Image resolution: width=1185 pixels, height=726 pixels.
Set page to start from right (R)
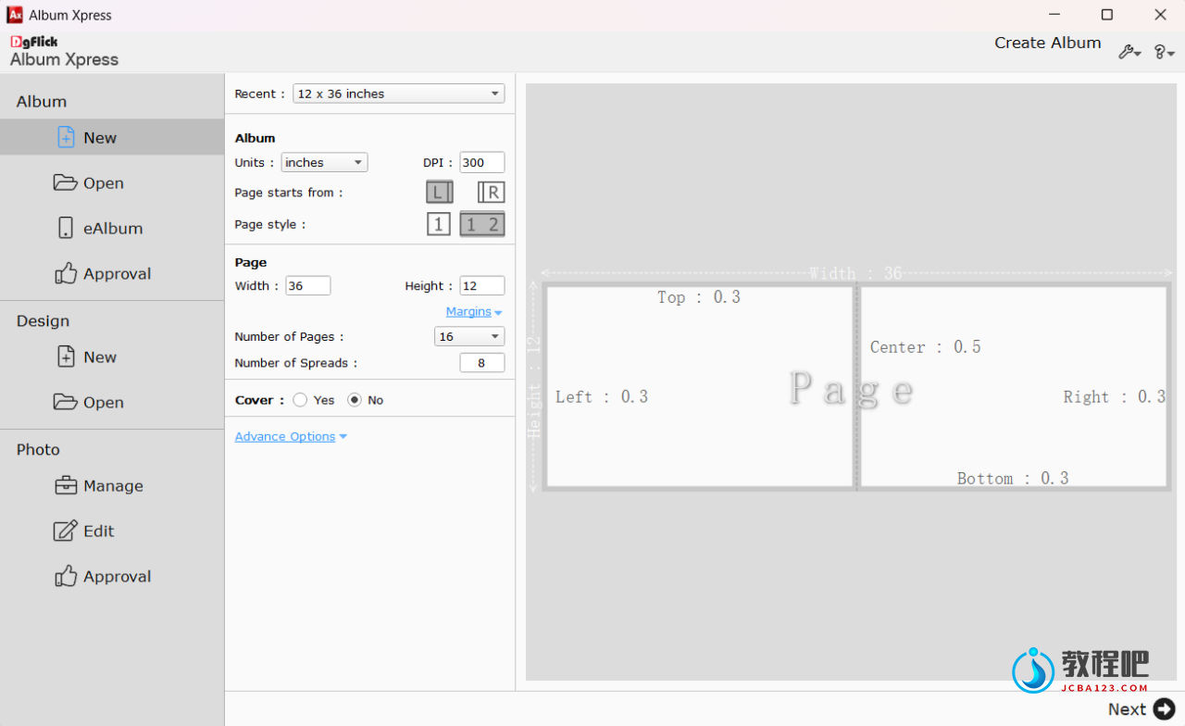(x=492, y=193)
